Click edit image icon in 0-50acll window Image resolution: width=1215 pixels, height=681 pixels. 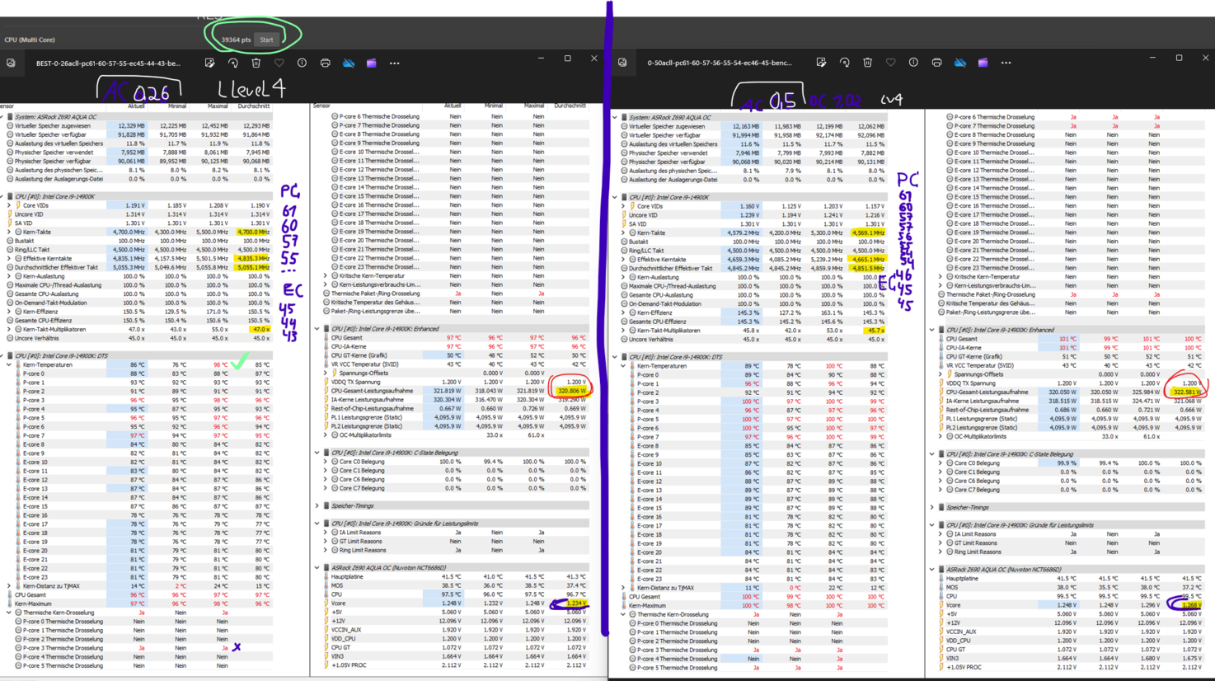pyautogui.click(x=821, y=63)
